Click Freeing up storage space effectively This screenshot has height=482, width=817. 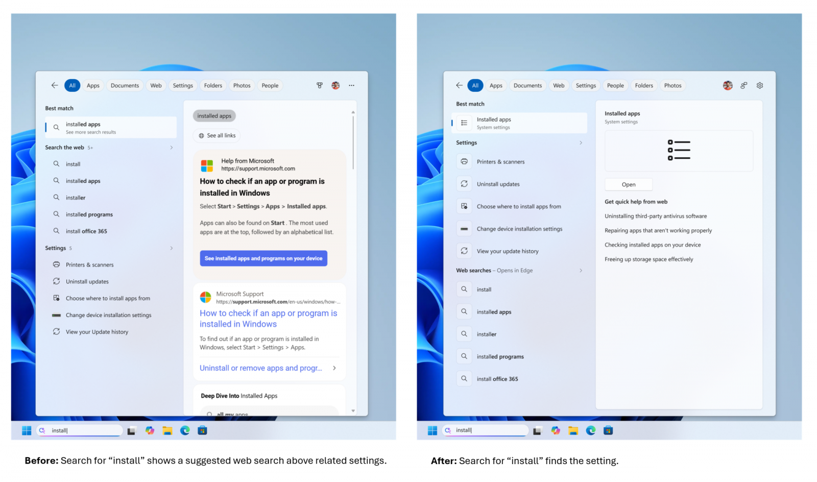tap(649, 259)
